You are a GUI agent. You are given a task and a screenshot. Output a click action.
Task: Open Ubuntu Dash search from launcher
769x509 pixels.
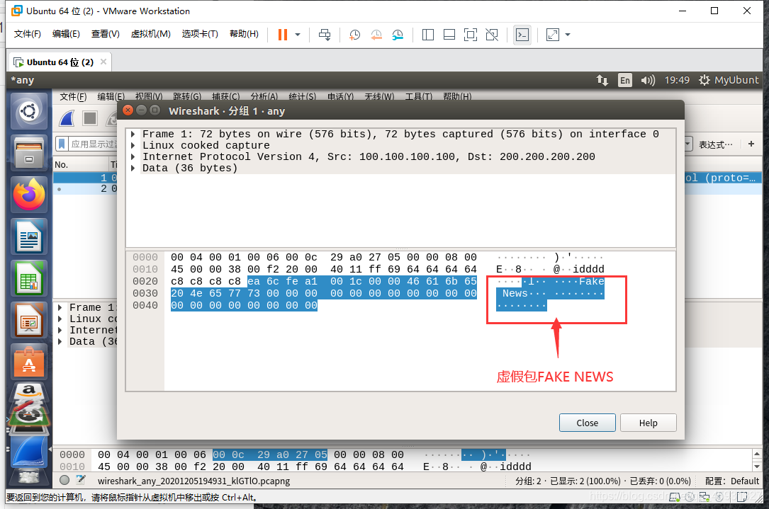[x=29, y=112]
